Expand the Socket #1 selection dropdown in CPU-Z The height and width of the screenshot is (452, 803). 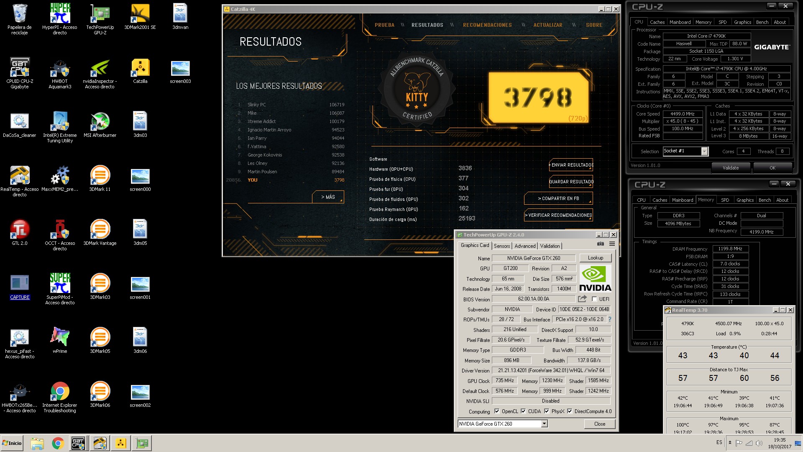pos(704,151)
